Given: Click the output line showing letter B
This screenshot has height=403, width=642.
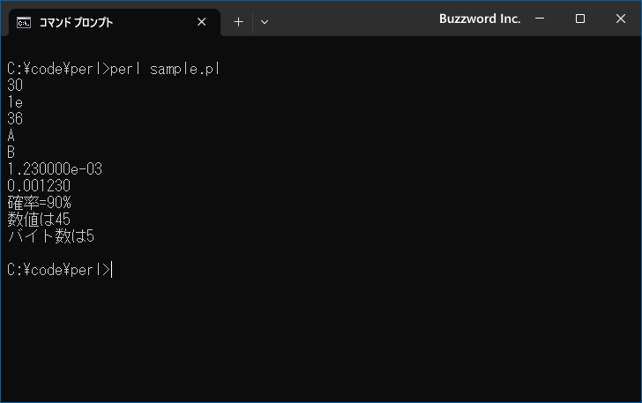Looking at the screenshot, I should 11,153.
